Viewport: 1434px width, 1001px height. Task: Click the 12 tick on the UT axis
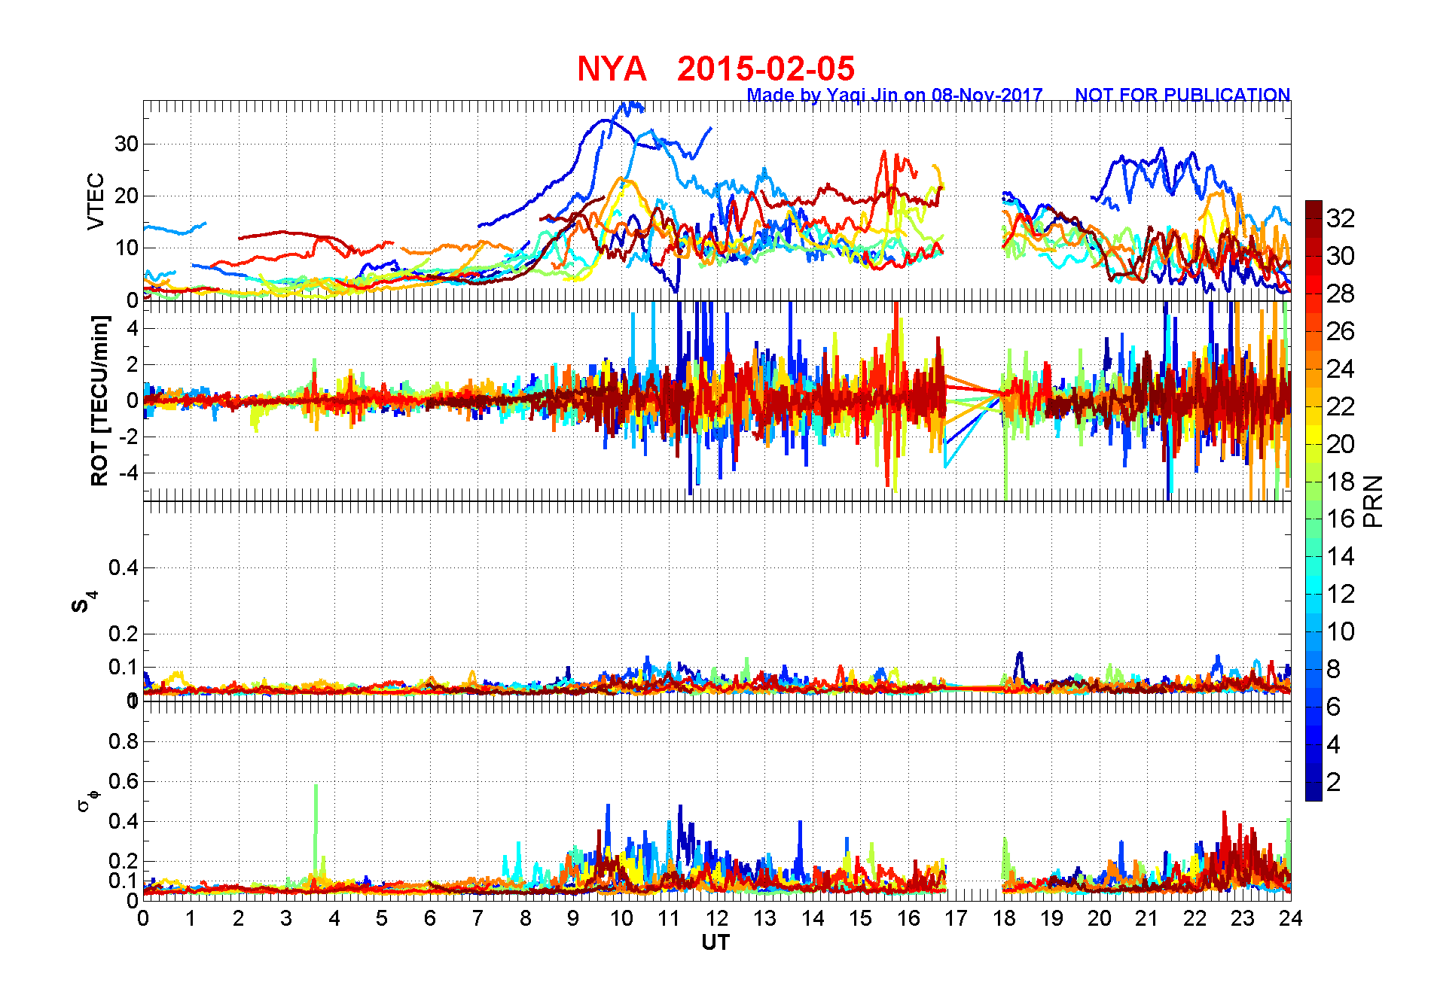pyautogui.click(x=717, y=918)
